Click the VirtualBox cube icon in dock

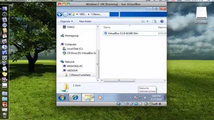[4, 63]
